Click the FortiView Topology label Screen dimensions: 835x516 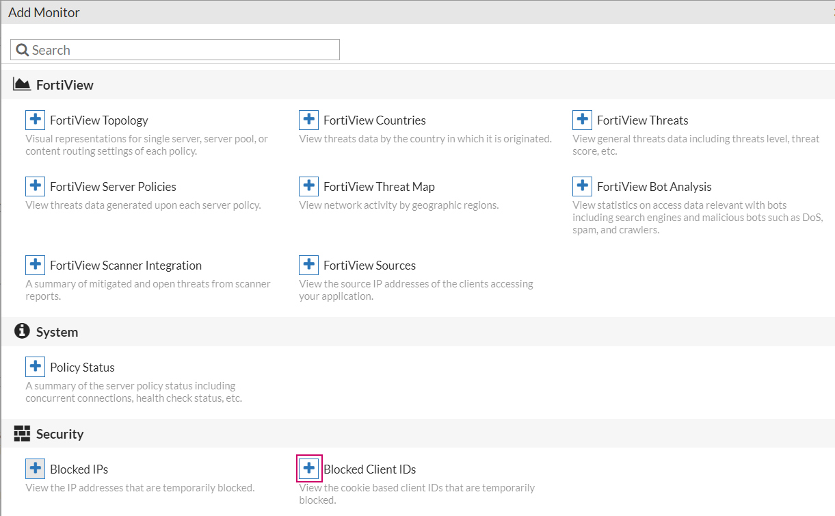tap(98, 120)
